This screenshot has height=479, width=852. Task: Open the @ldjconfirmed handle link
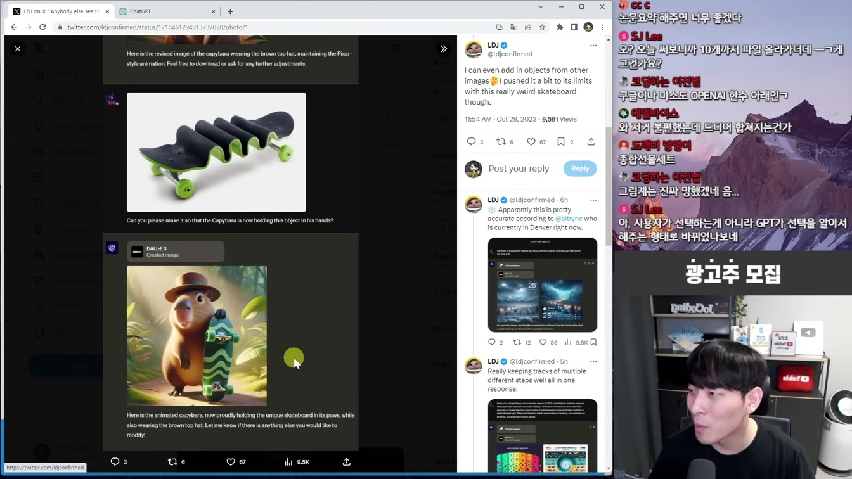click(510, 54)
